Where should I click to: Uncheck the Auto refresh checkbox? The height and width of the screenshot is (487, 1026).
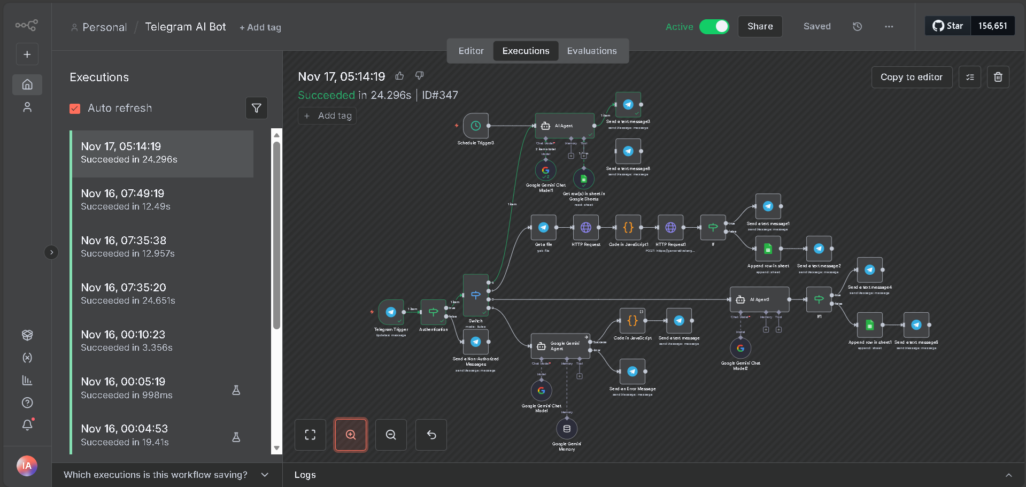(x=75, y=109)
